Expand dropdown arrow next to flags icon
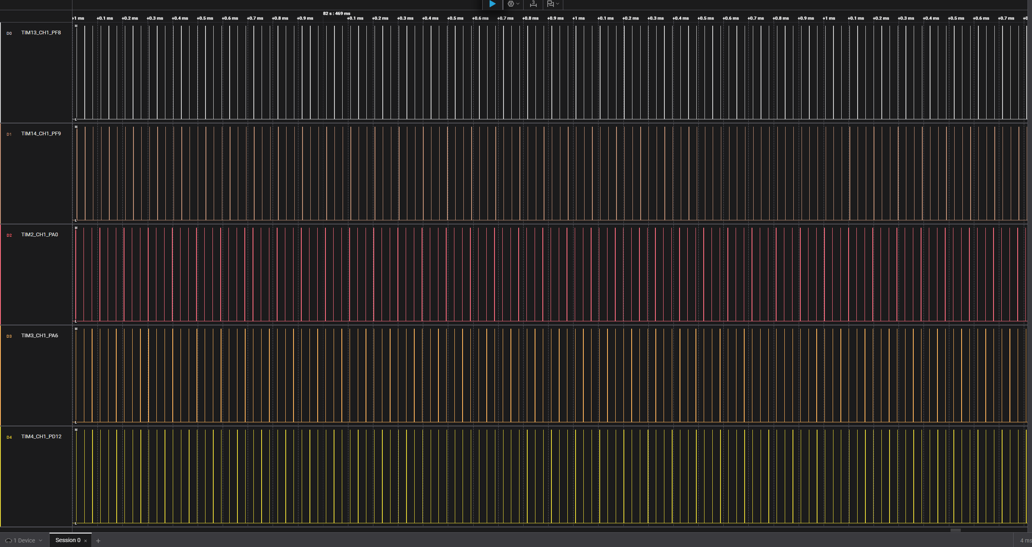The height and width of the screenshot is (547, 1032). pos(558,4)
